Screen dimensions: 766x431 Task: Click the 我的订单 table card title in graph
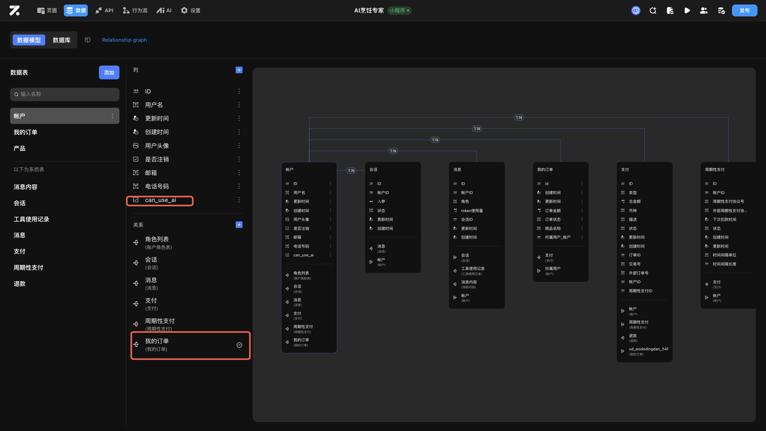tap(545, 170)
